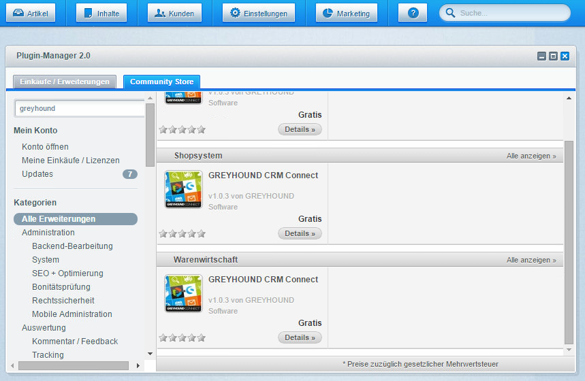This screenshot has height=381, width=585.
Task: Click sidebar scroll down arrow
Action: click(150, 354)
